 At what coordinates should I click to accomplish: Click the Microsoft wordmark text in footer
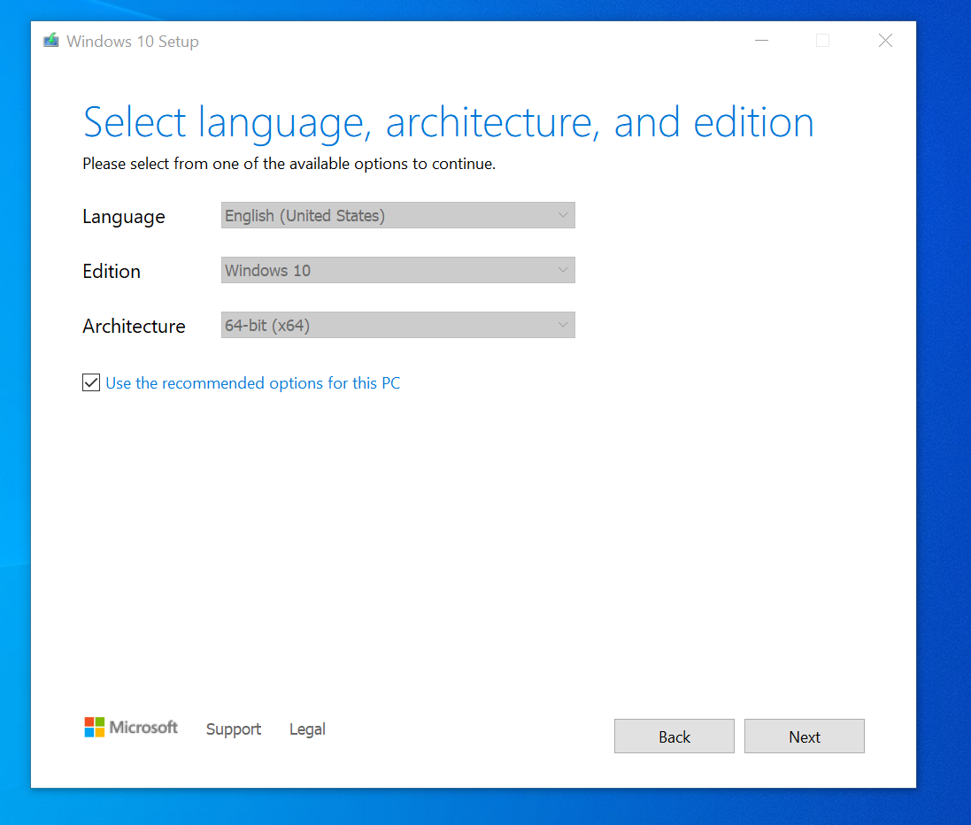[x=143, y=728]
